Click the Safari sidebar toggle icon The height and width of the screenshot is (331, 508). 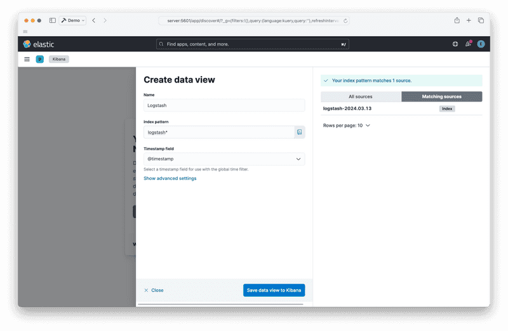(52, 20)
